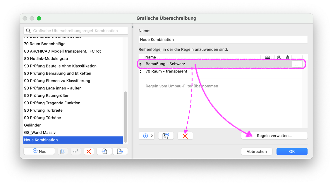Duplicate the selected combination icon
Image resolution: width=333 pixels, height=185 pixels.
[63, 151]
